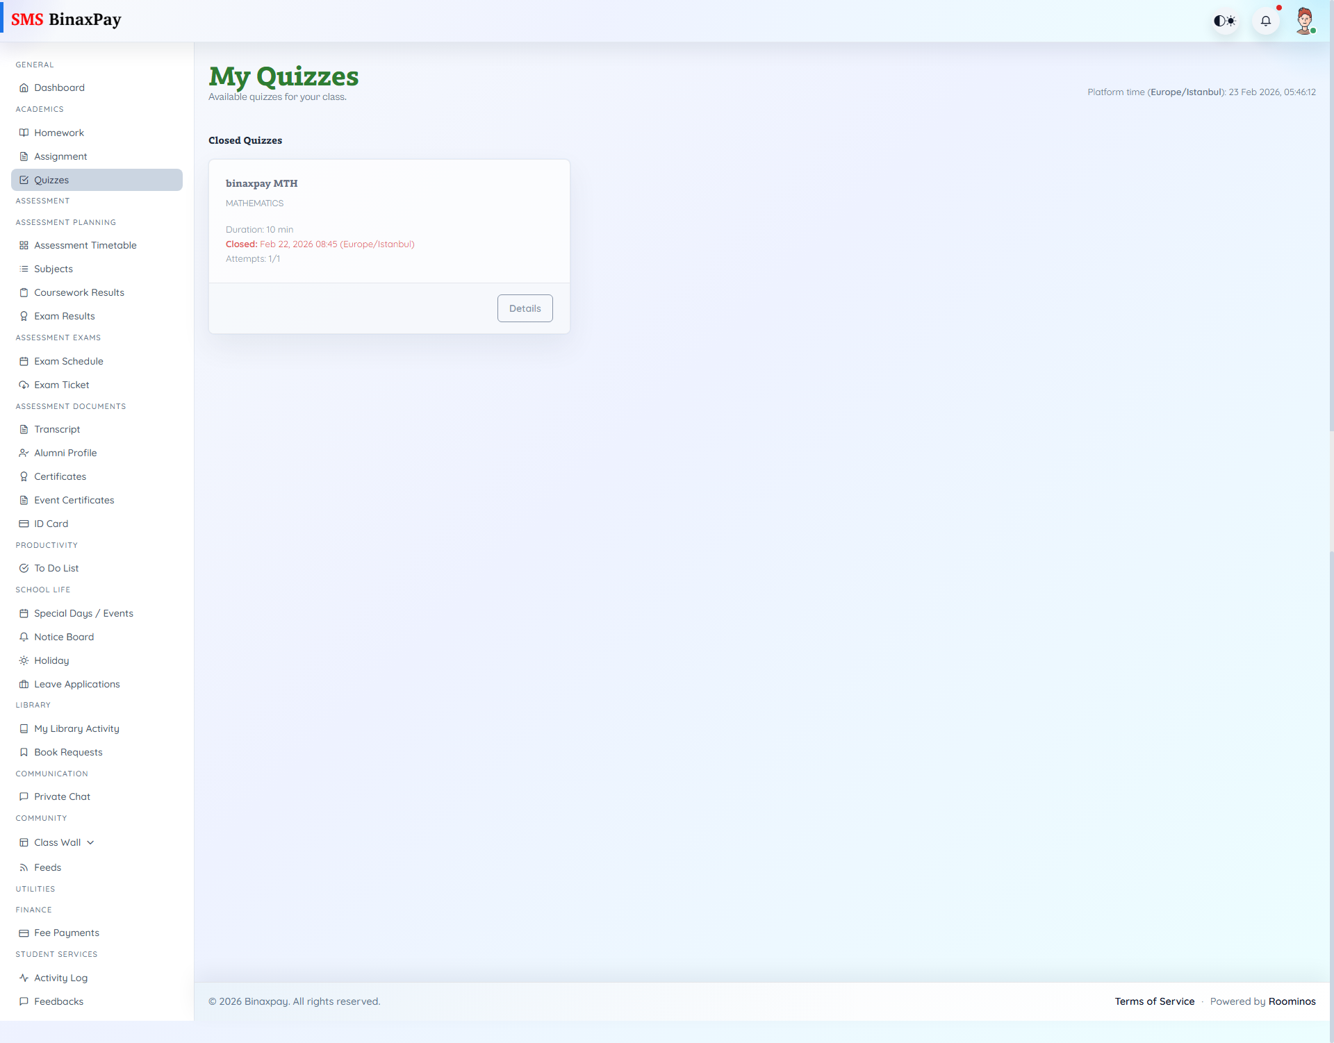Screen dimensions: 1334x1043
Task: Click the Details button on binaxpay MTH quiz
Action: [x=525, y=308]
